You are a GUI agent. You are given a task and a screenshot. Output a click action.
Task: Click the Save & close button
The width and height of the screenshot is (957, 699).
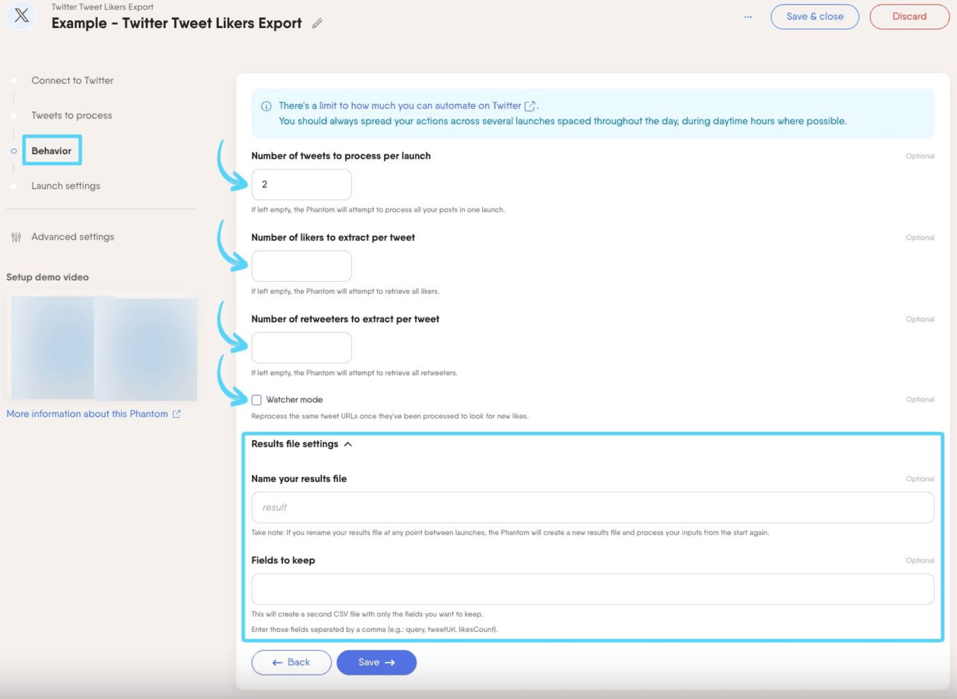pos(814,17)
